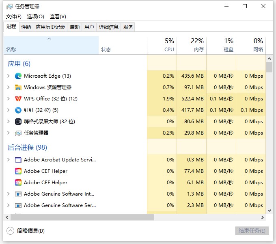Select the 钉钉 (32 位) (5) name

[41, 110]
